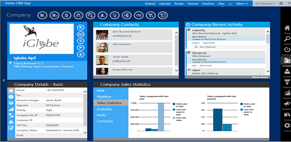Screen dimensions: 291x142
Task: Open the Marketing megaphone sidebar icon
Action: 287,105
